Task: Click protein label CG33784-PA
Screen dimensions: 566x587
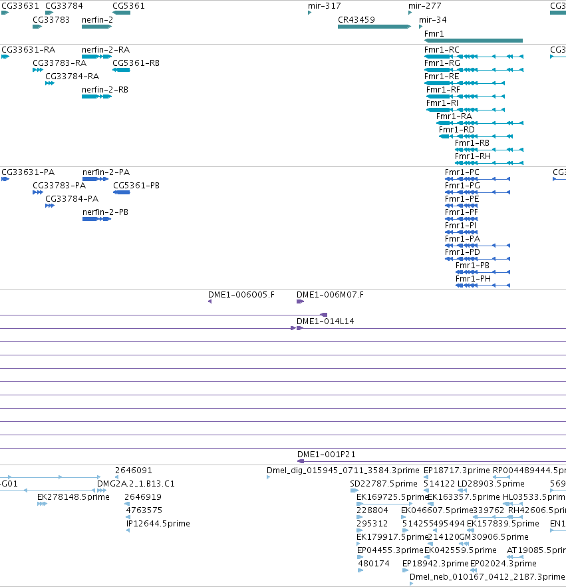Action: click(72, 199)
